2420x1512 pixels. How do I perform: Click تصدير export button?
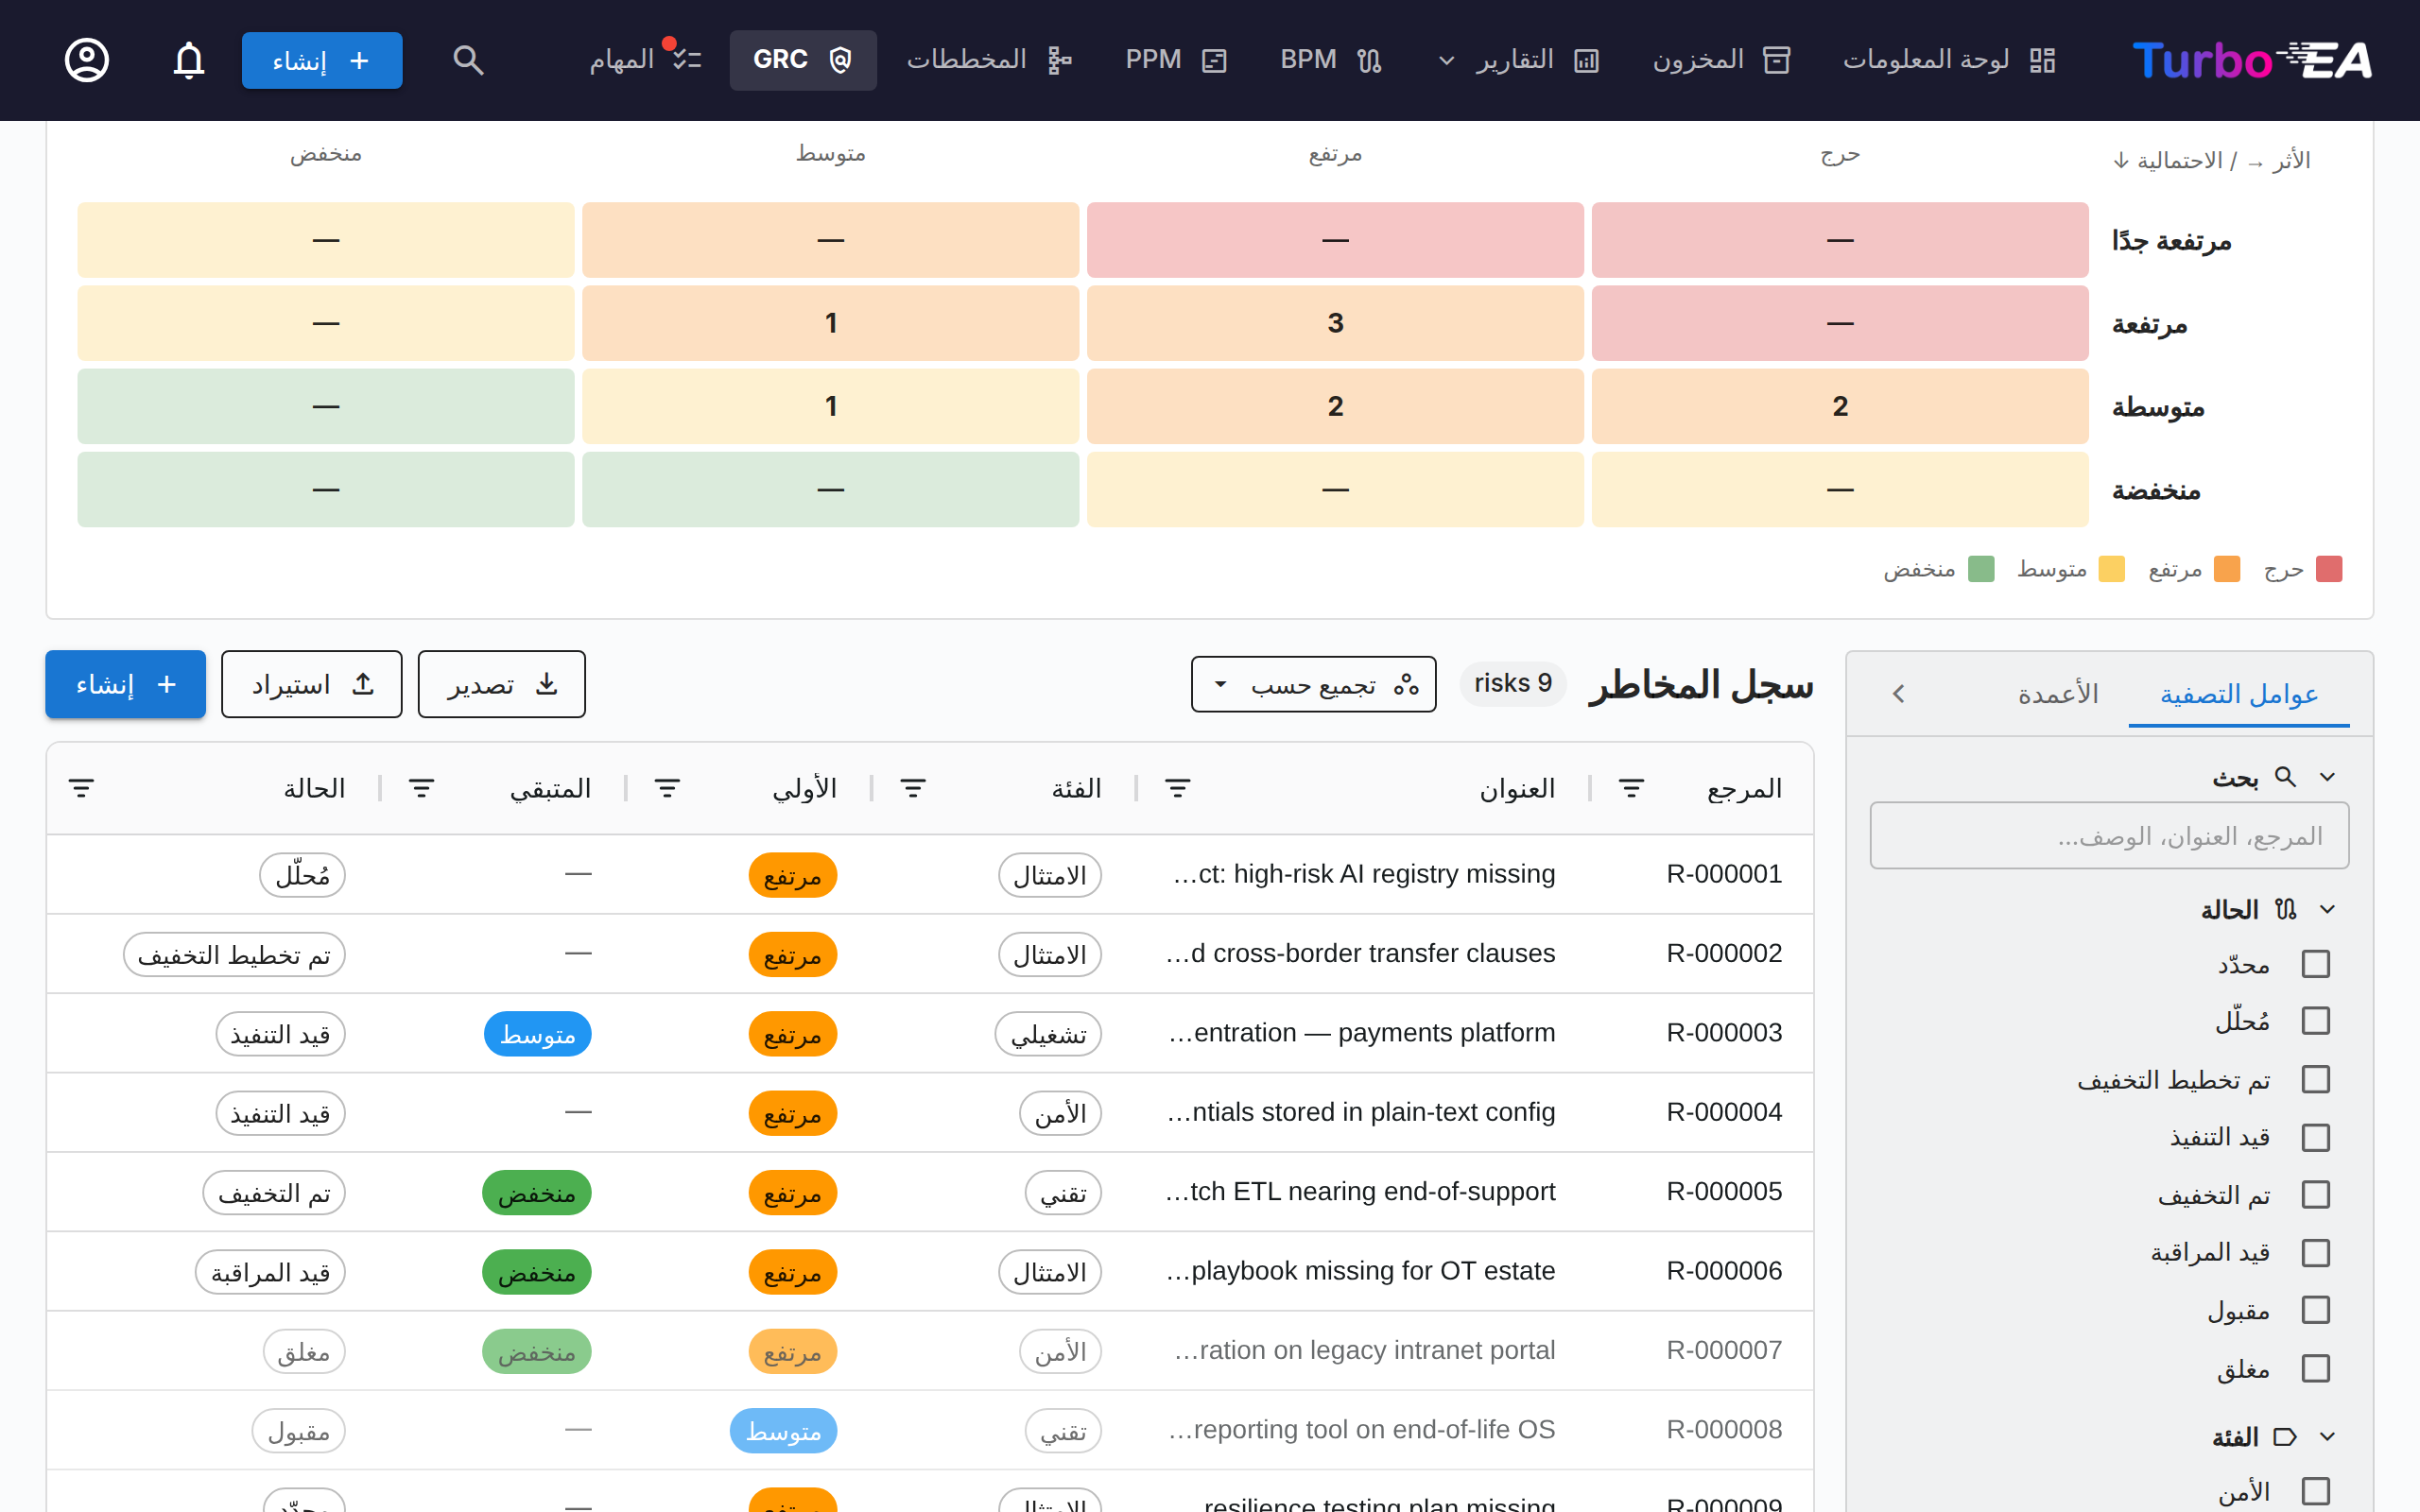click(502, 685)
